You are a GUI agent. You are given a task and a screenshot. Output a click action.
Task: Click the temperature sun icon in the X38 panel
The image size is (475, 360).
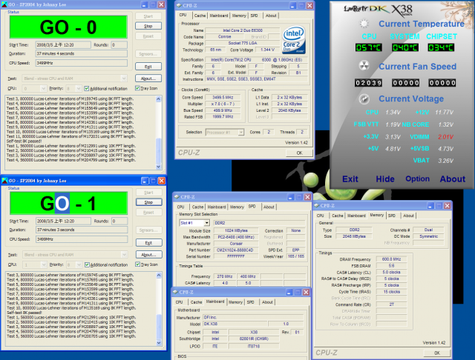pos(364,24)
